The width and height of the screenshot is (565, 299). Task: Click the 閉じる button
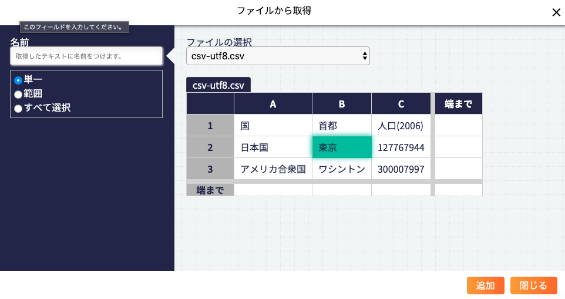tap(534, 285)
